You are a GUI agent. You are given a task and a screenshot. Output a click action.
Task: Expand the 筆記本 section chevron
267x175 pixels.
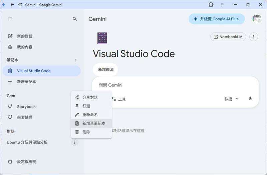coord(76,60)
